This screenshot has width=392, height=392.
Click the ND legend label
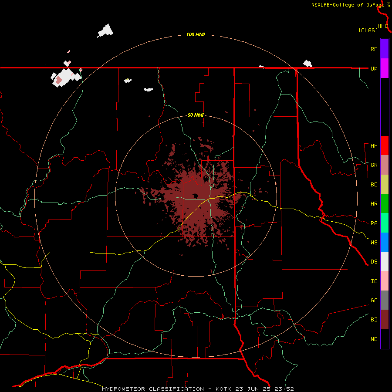(x=374, y=339)
